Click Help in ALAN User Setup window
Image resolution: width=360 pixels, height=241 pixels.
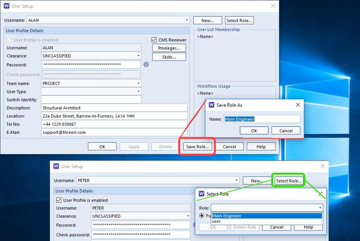click(261, 147)
